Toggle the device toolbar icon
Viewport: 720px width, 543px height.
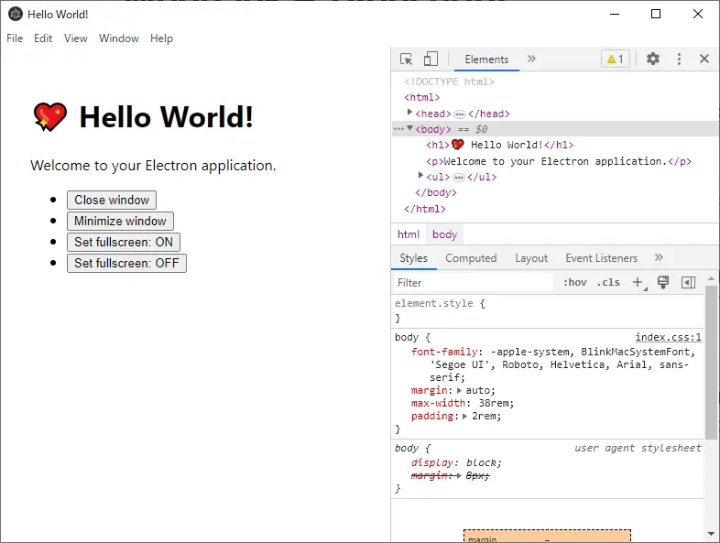[x=431, y=60]
